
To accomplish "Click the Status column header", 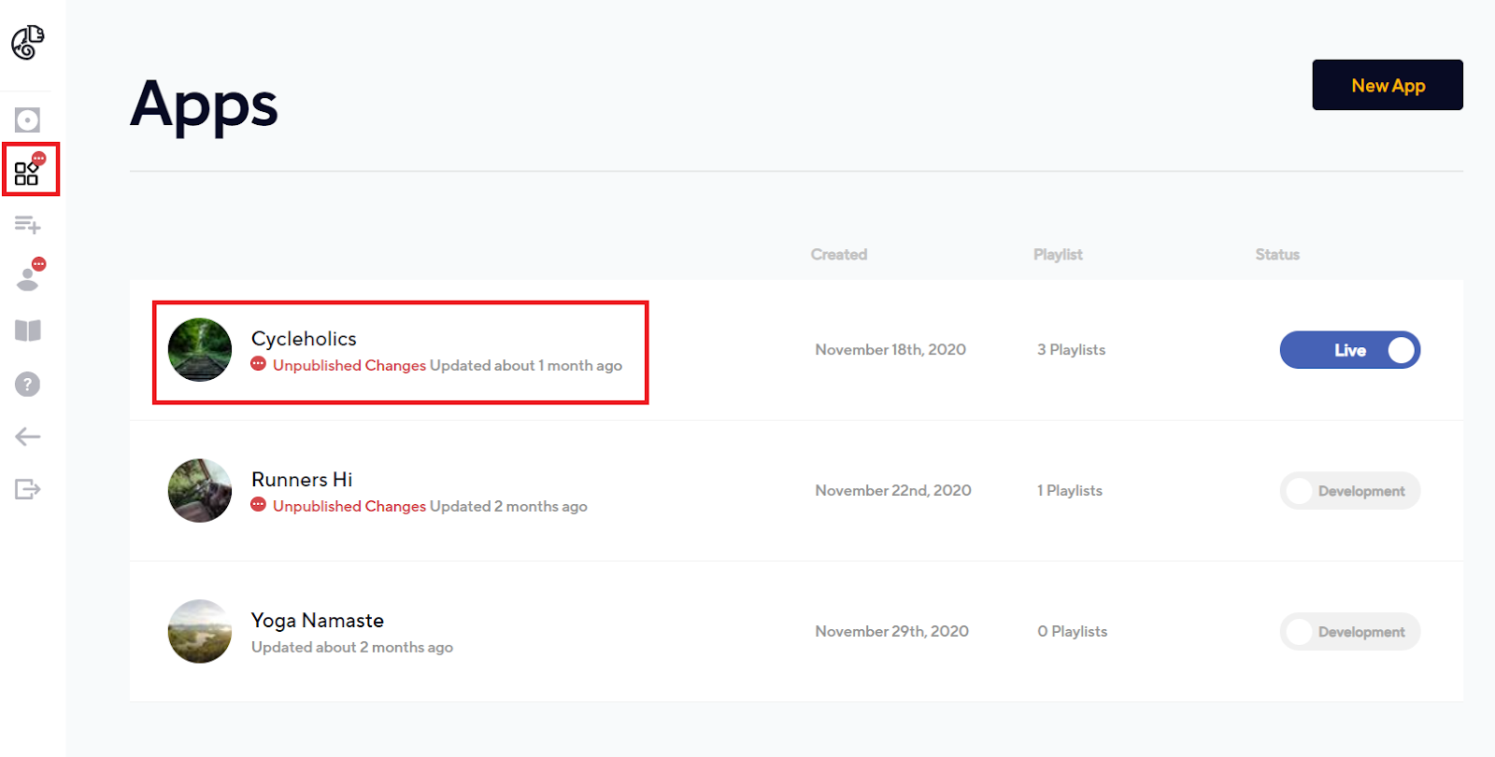I will coord(1277,254).
